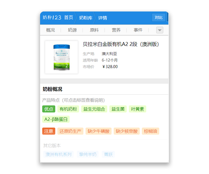
Task: View explanation for 有机奶粉 tag
Action: tap(68, 109)
